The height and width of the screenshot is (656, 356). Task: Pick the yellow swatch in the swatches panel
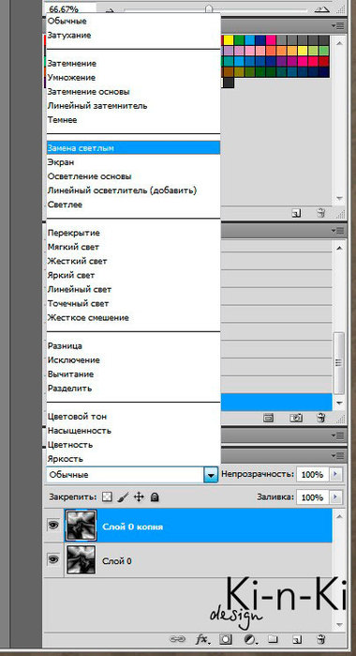(229, 39)
